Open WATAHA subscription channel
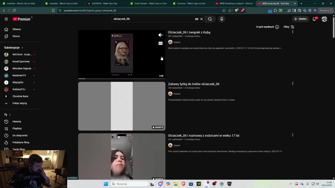Image resolution: width=335 pixels, height=188 pixels. (20, 55)
